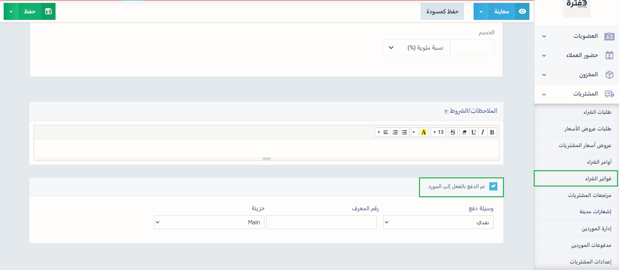Uncheck تم الدفع بالفعل إلى المورد checkbox

[493, 186]
